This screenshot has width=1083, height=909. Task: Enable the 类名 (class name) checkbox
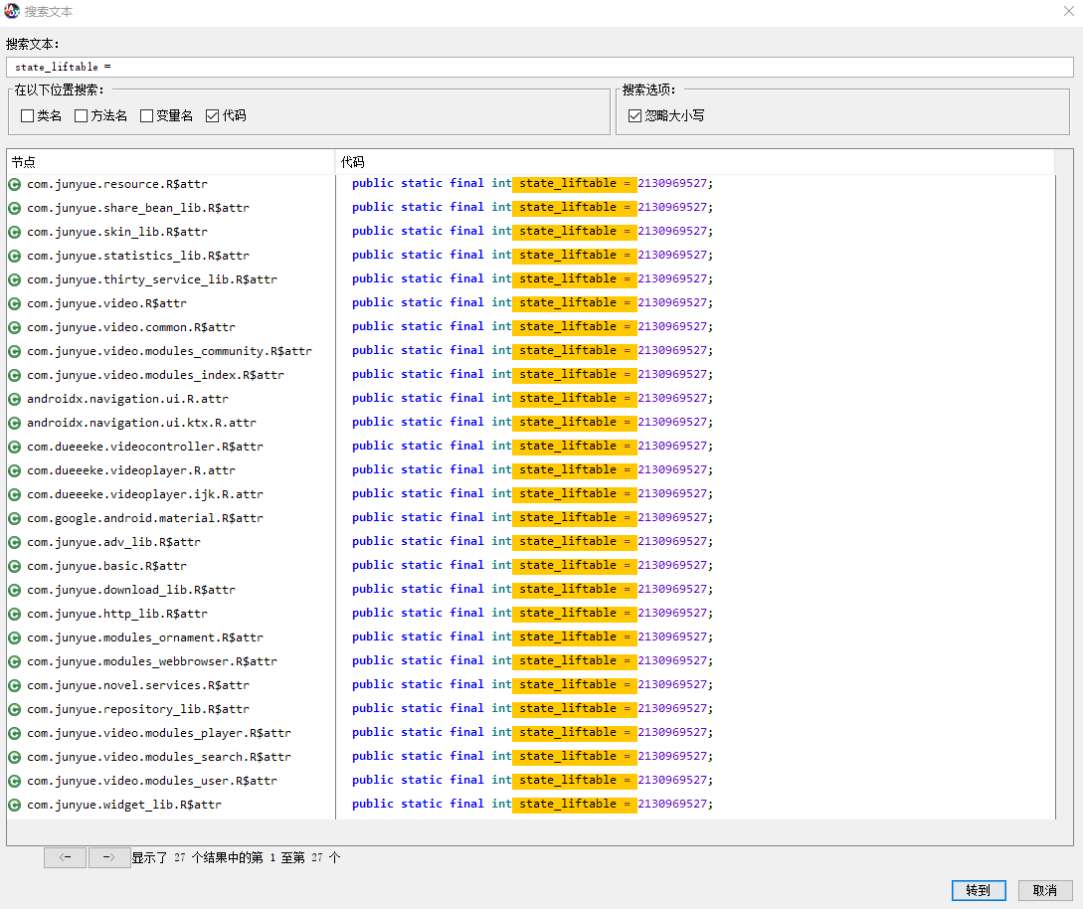click(28, 116)
